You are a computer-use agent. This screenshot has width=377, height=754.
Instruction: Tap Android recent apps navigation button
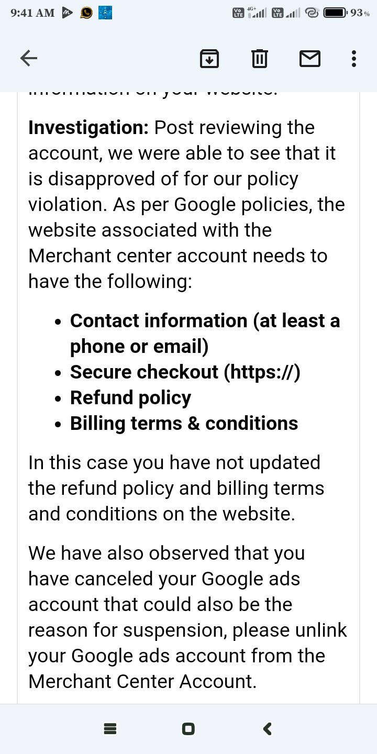(110, 728)
